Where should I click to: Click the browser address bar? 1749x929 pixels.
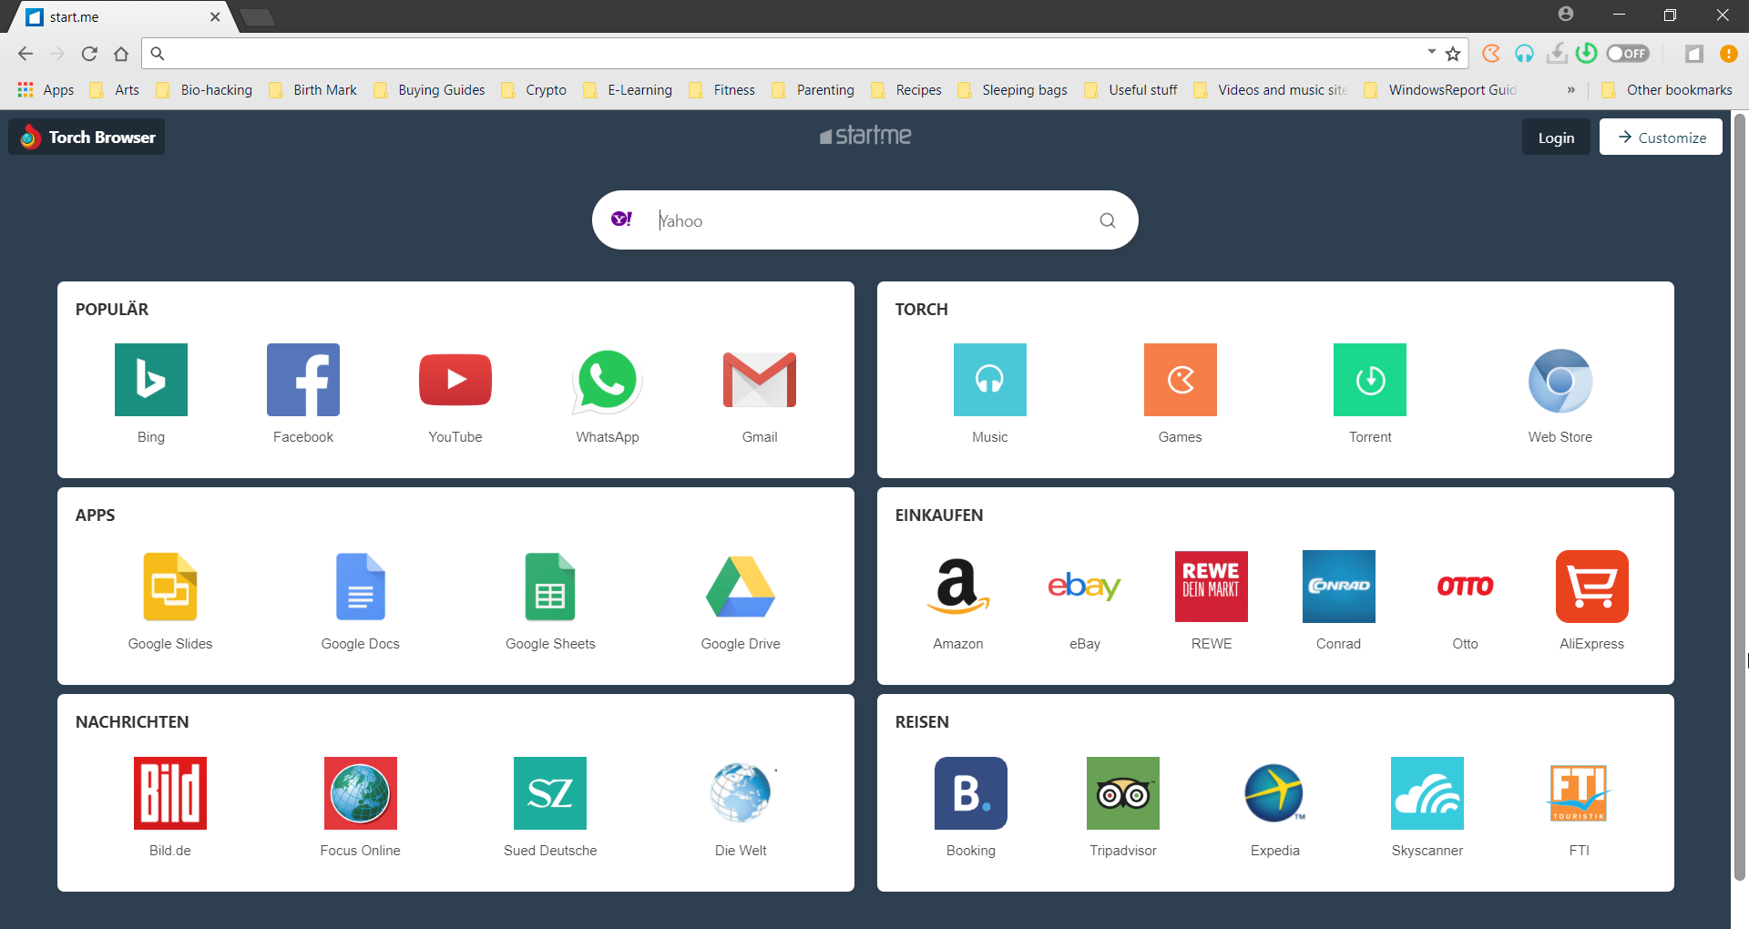click(x=793, y=54)
